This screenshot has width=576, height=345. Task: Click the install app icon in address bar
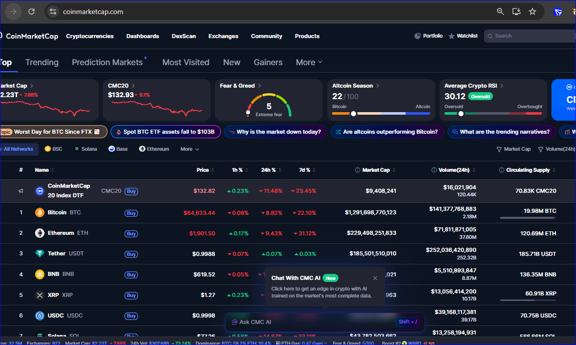point(516,12)
